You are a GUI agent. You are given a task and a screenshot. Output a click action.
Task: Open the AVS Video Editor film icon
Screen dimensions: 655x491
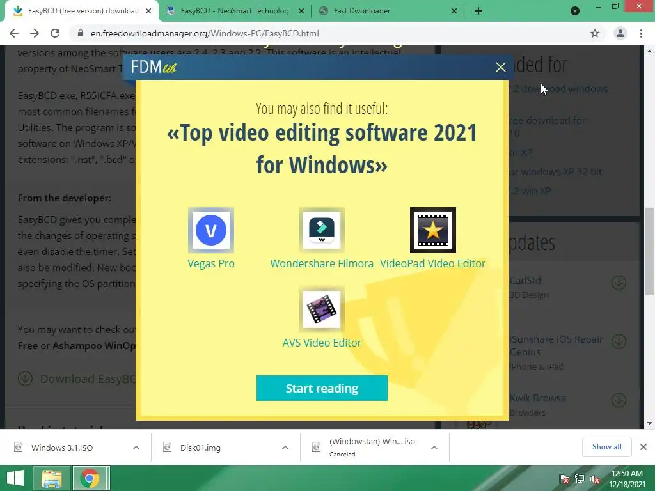pyautogui.click(x=322, y=309)
